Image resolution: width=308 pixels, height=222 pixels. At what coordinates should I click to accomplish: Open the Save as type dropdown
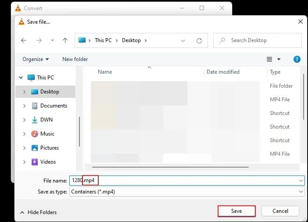[301, 192]
